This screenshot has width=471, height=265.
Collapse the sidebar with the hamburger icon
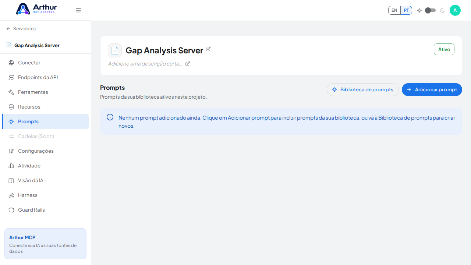pyautogui.click(x=78, y=10)
